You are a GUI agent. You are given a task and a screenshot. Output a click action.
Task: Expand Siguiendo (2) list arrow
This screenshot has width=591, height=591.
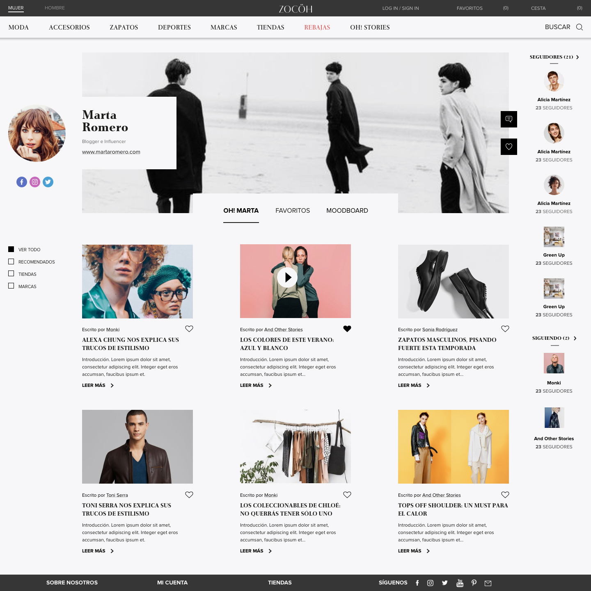coord(575,338)
